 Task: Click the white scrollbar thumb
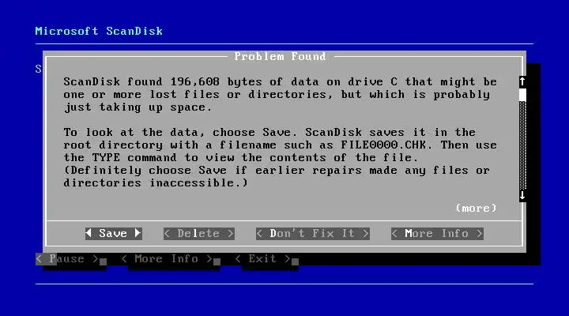click(522, 95)
